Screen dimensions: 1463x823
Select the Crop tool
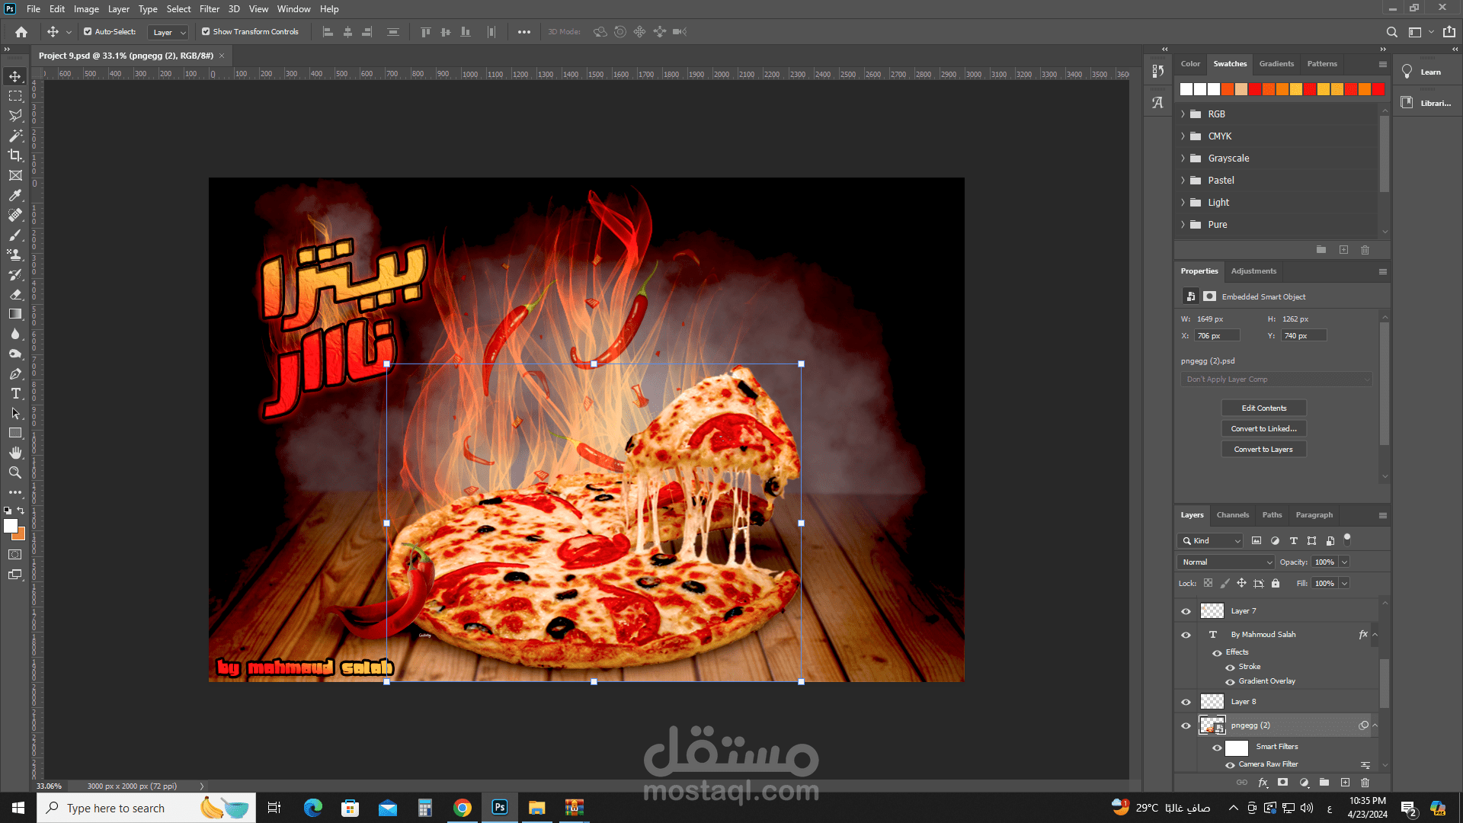[x=15, y=155]
